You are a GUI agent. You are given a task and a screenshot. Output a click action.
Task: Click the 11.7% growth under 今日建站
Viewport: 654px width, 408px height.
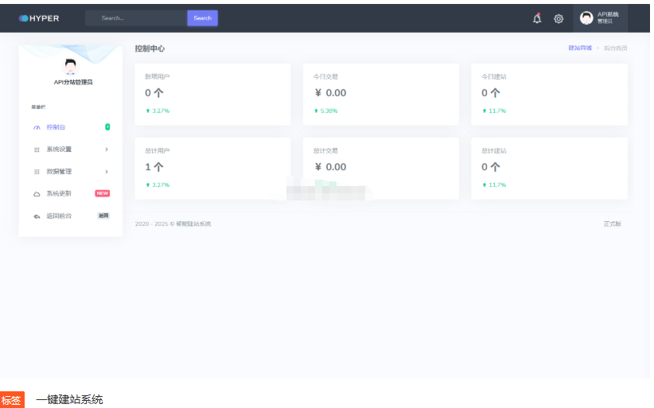[x=494, y=111]
